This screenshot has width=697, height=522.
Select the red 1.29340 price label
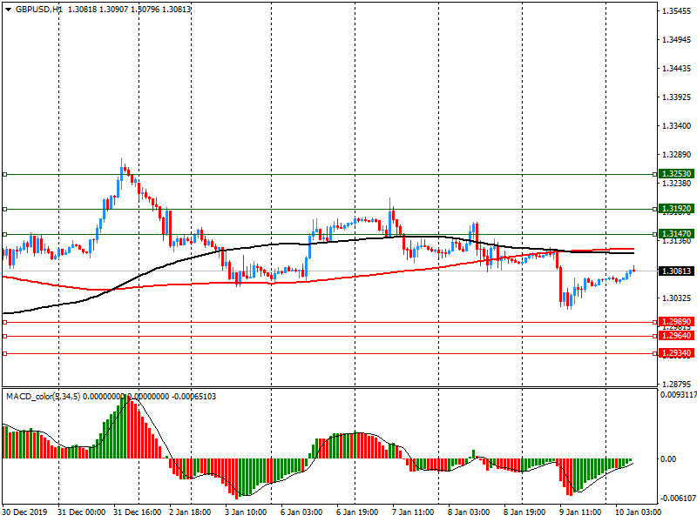click(676, 353)
